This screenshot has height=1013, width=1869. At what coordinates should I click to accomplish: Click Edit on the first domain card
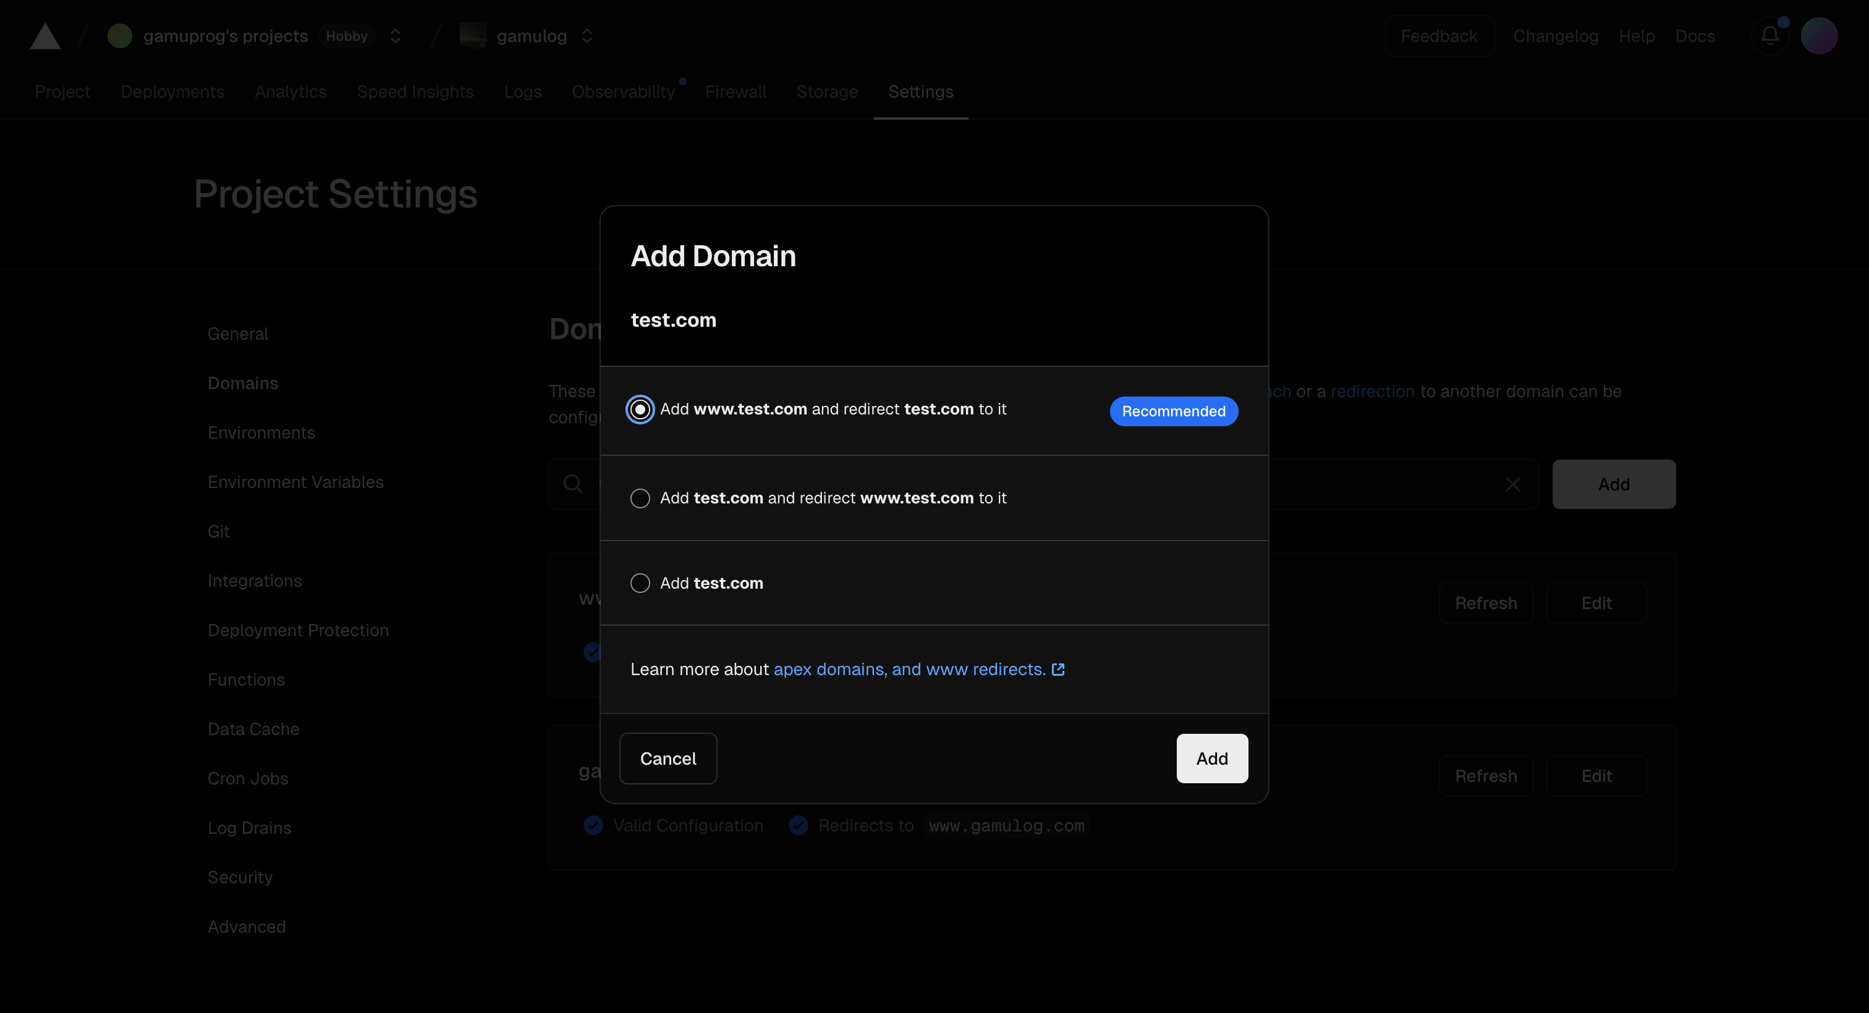pyautogui.click(x=1596, y=603)
